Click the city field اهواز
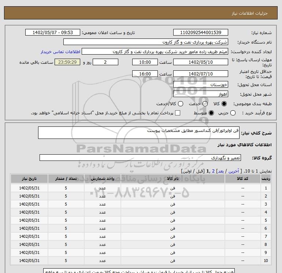 (x=201, y=94)
